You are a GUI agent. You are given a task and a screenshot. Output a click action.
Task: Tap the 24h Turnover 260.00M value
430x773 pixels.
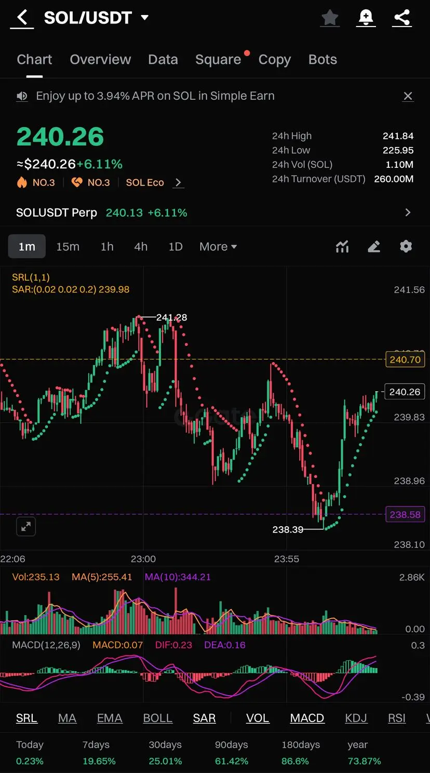pyautogui.click(x=394, y=179)
